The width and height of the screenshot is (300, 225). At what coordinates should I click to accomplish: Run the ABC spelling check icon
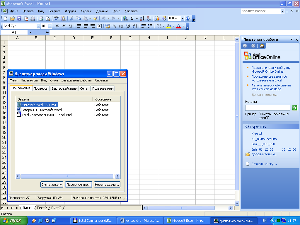click(x=56, y=18)
